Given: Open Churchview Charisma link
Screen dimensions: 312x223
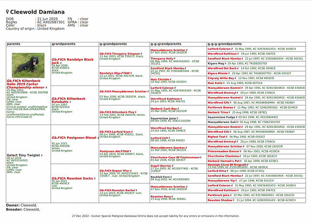Looking at the screenshot, I should click(223, 156).
